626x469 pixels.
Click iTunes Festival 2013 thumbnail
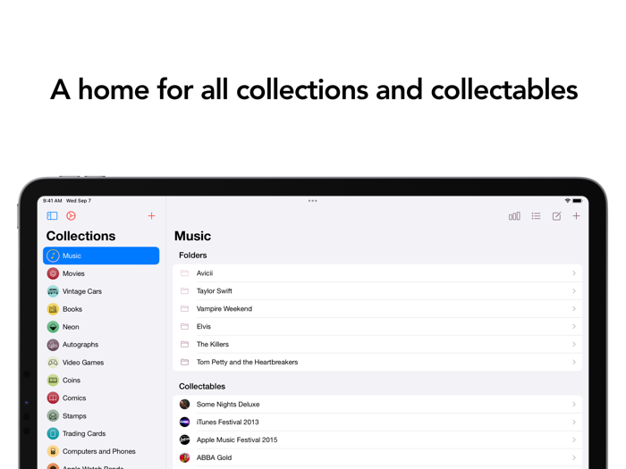pos(184,422)
